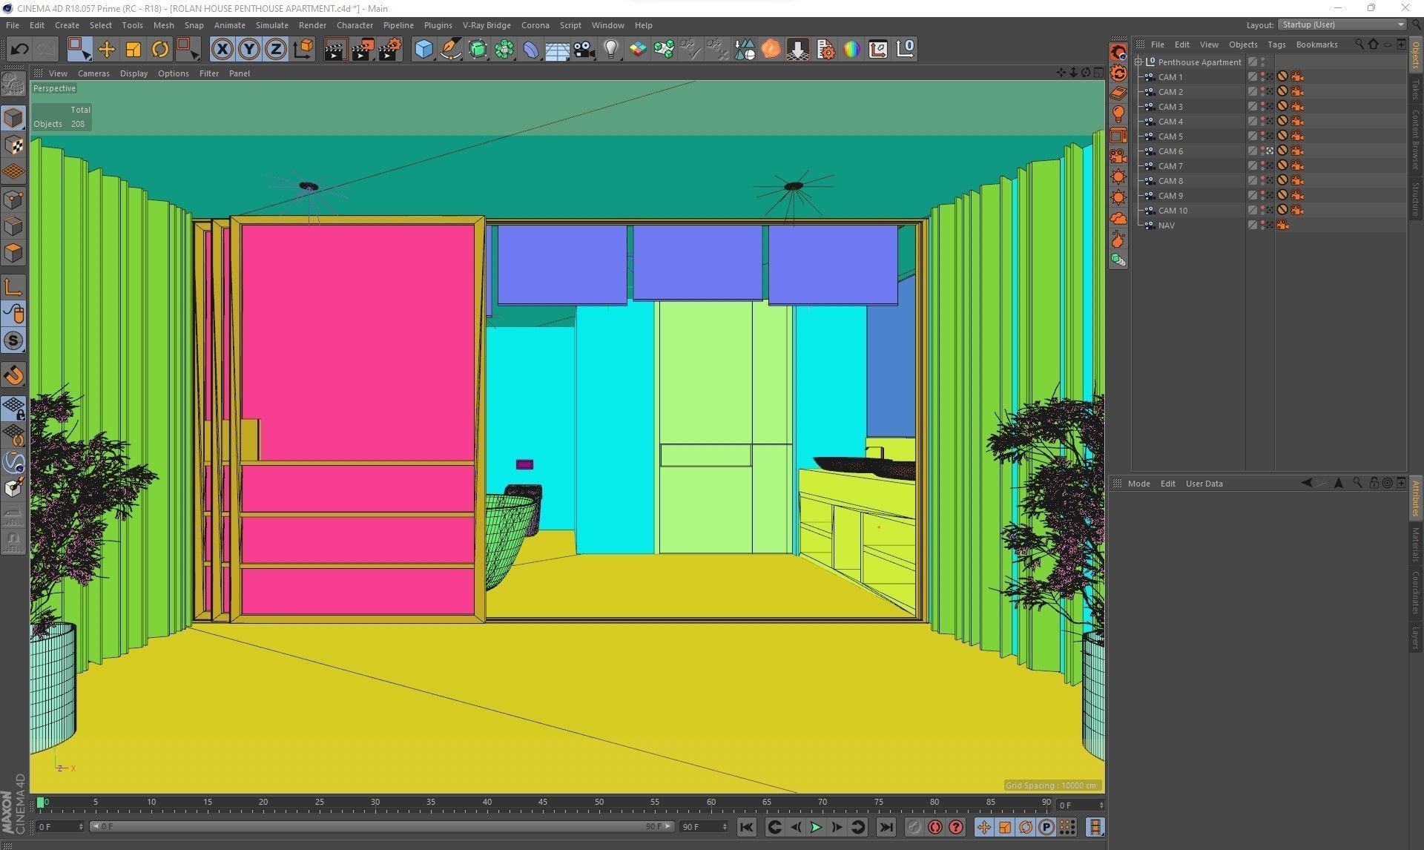The width and height of the screenshot is (1424, 850).
Task: Activate the Move tool in top toolbar
Action: coord(106,50)
